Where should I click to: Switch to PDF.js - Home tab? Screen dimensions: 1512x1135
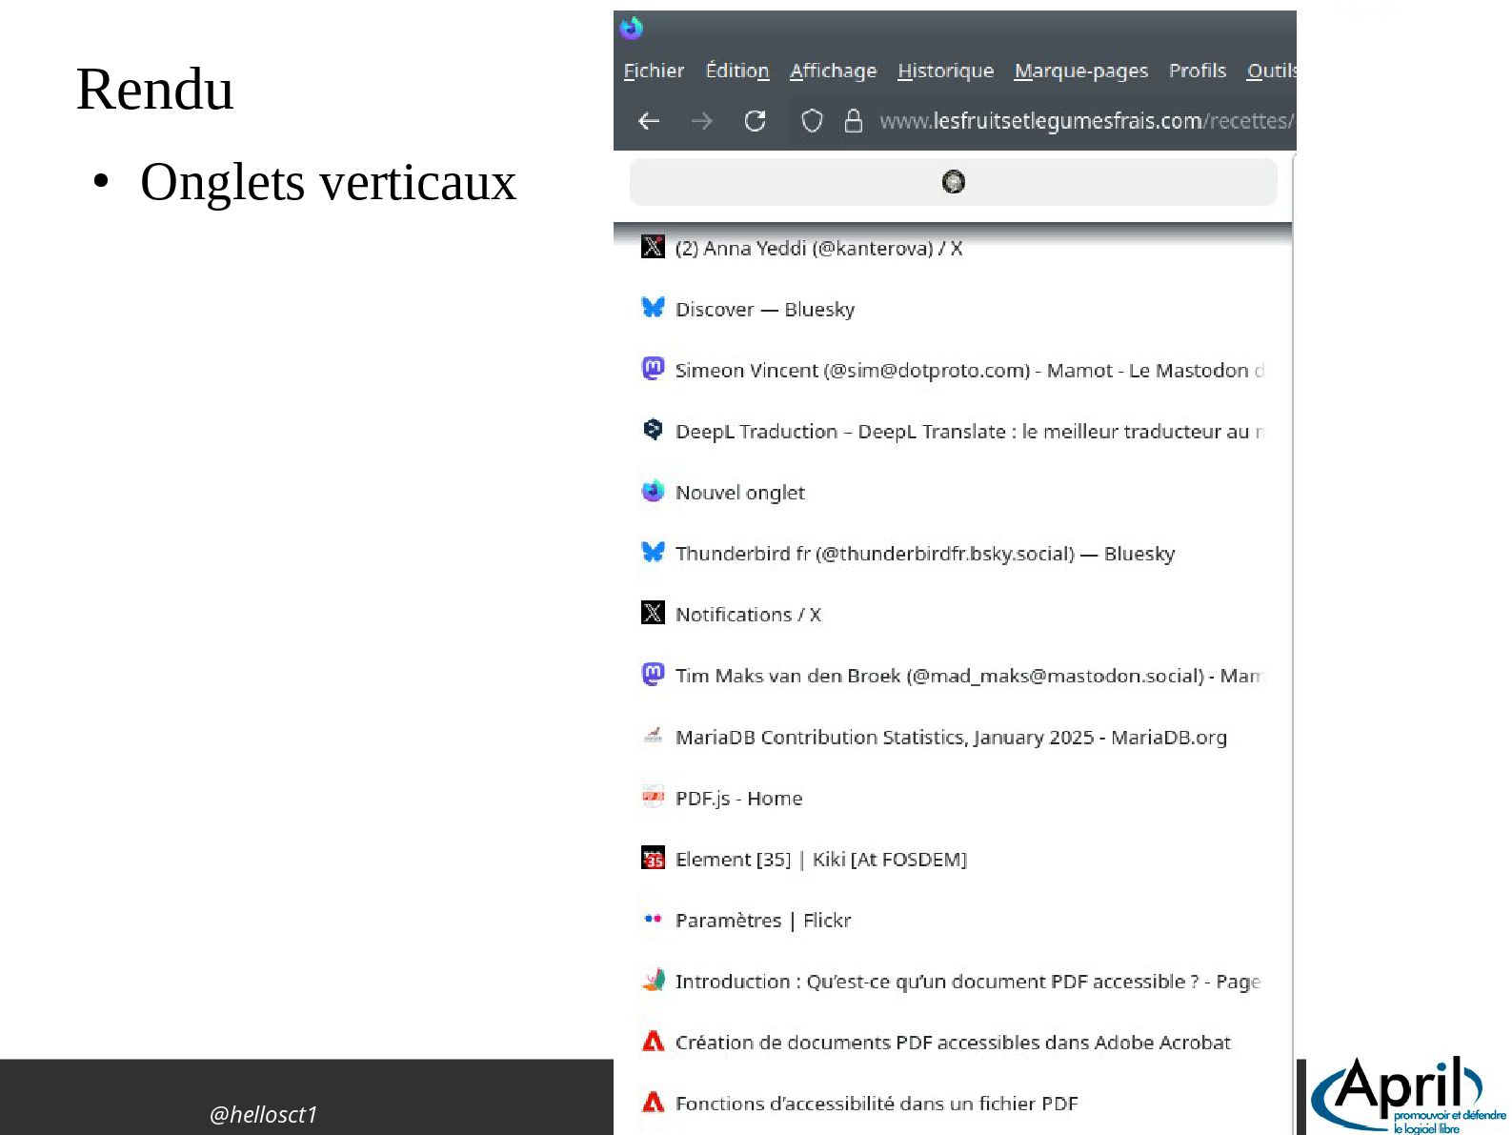click(738, 799)
